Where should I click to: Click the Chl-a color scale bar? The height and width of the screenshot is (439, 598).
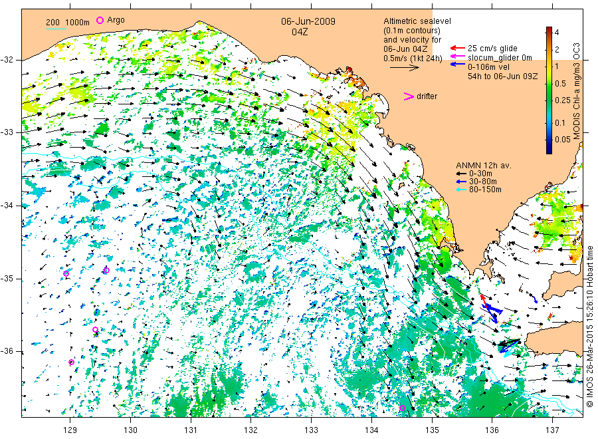(x=549, y=90)
